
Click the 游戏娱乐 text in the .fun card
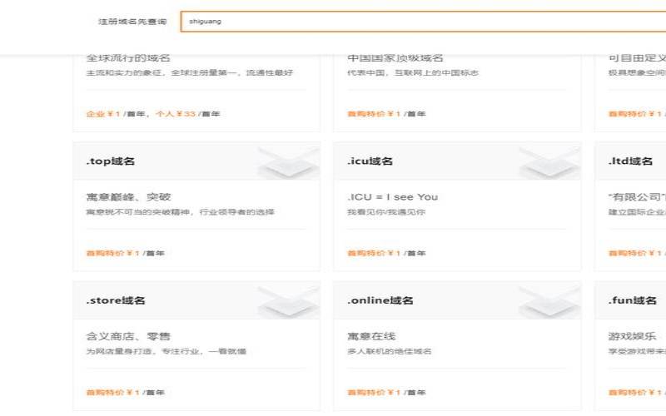633,336
